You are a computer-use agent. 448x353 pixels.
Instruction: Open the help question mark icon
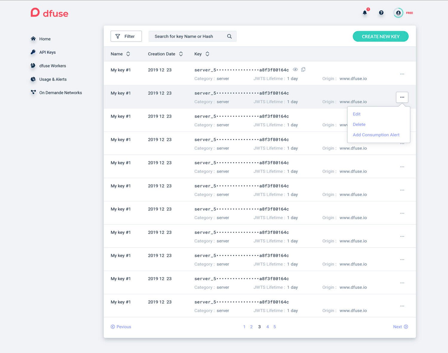coord(381,13)
